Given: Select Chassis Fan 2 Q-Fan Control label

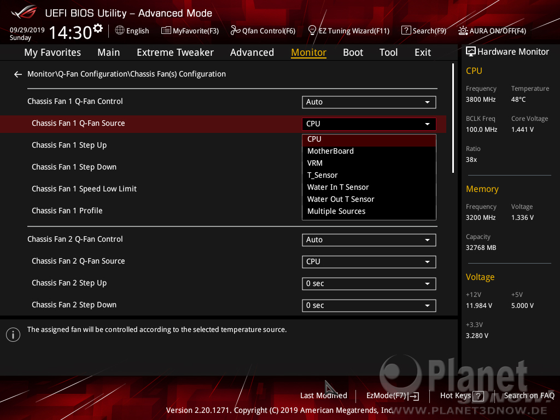Looking at the screenshot, I should [75, 240].
